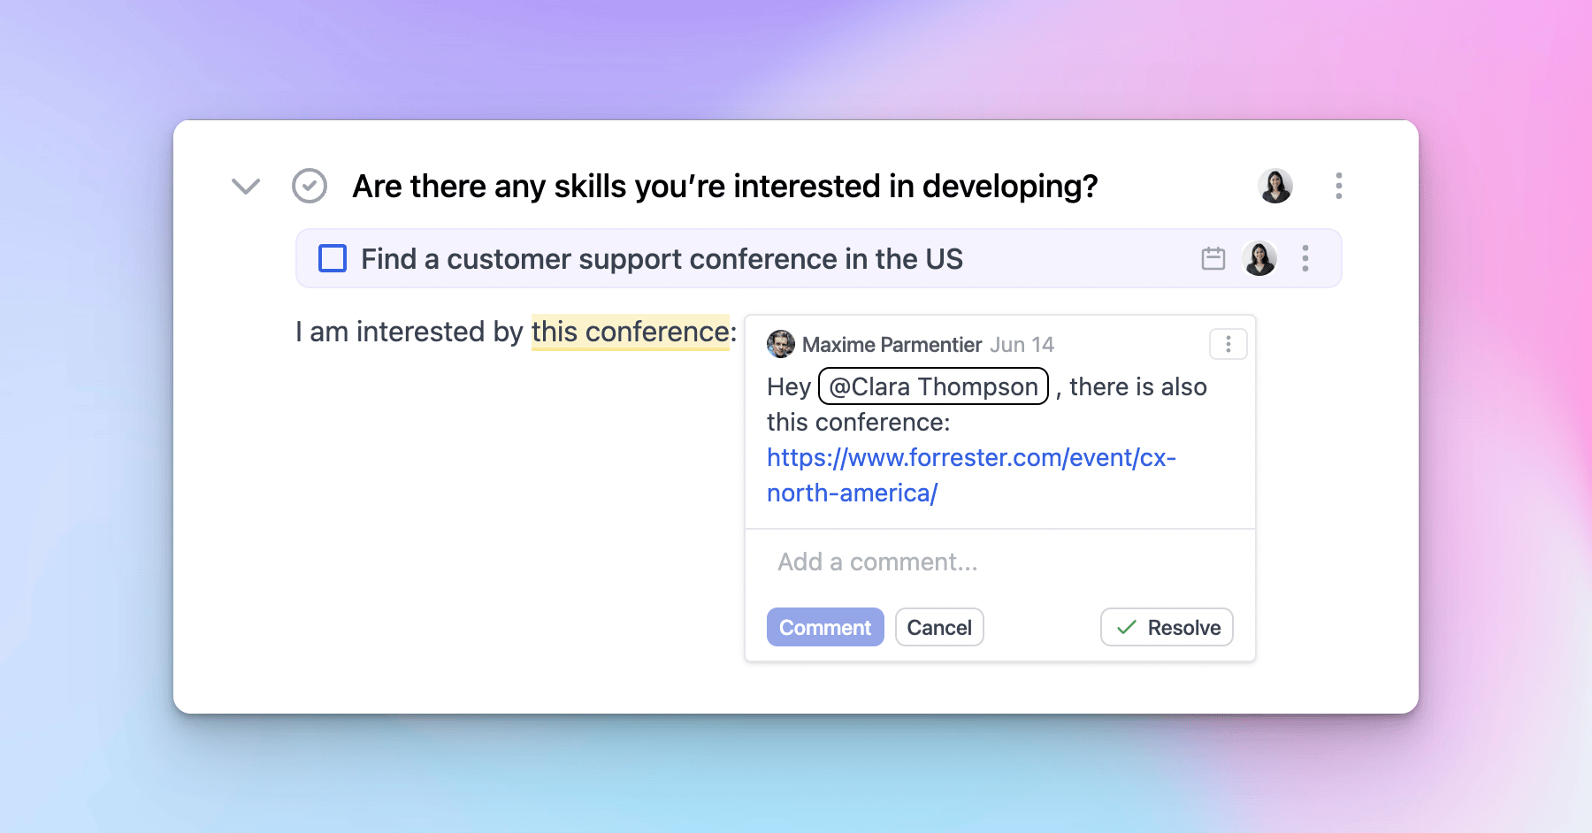The image size is (1592, 833).
Task: Click Maxime Parmentier's name in the comment
Action: [x=892, y=344]
